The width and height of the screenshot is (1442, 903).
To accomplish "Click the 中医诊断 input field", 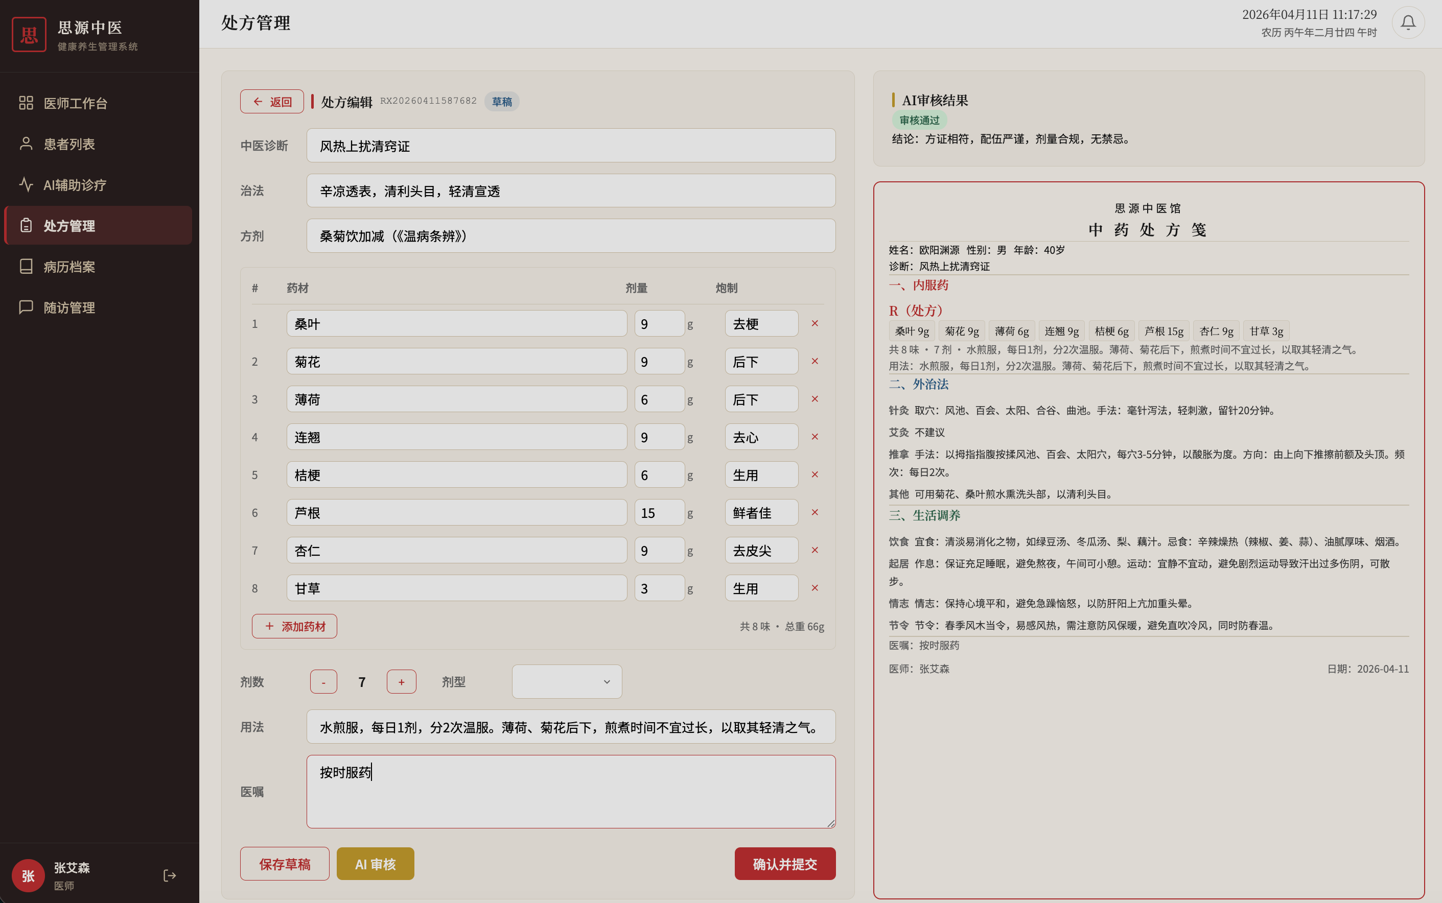I will pyautogui.click(x=570, y=146).
